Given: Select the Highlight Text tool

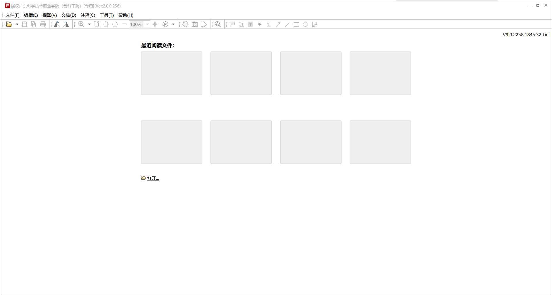Looking at the screenshot, I should [x=250, y=24].
